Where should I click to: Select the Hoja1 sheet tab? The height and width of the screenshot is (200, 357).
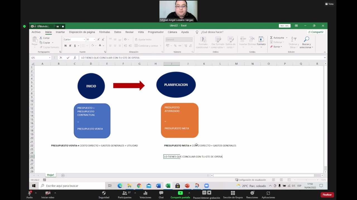pyautogui.click(x=50, y=175)
